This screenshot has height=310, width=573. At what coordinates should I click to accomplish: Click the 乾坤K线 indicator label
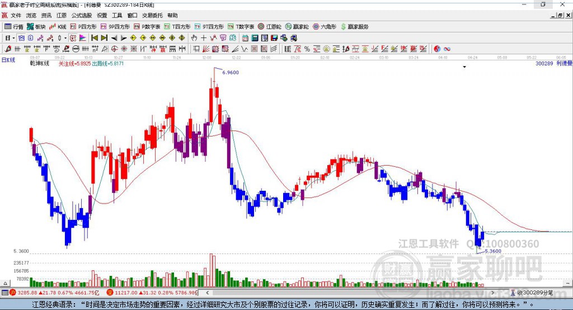pyautogui.click(x=40, y=64)
